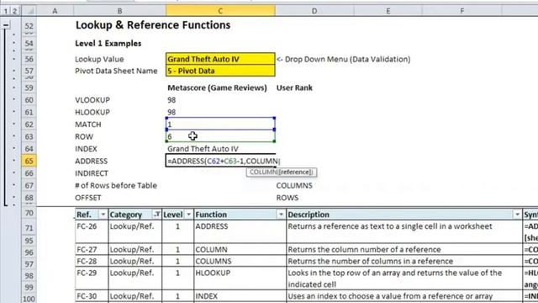Click the ADDRESS formula cell being edited
This screenshot has width=538, height=303.
[220, 161]
